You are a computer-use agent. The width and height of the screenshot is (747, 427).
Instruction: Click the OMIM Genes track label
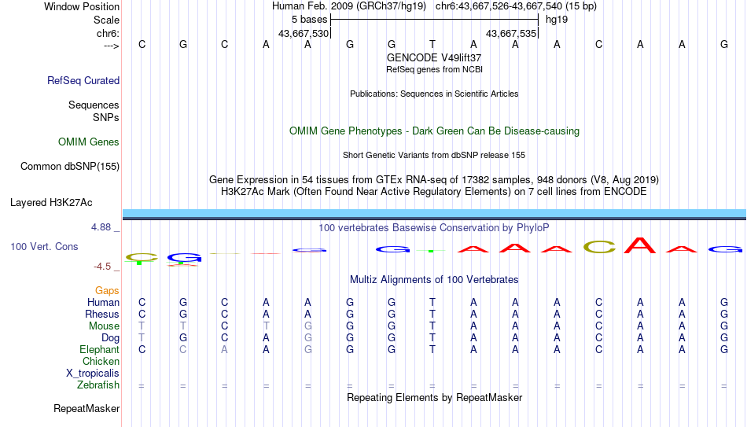(x=89, y=142)
